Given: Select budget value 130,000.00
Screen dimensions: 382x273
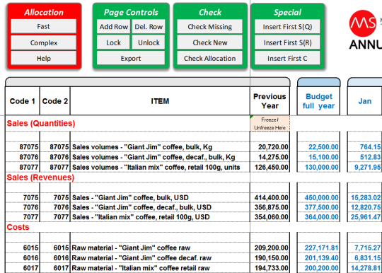Looking at the screenshot, I should (x=318, y=168).
